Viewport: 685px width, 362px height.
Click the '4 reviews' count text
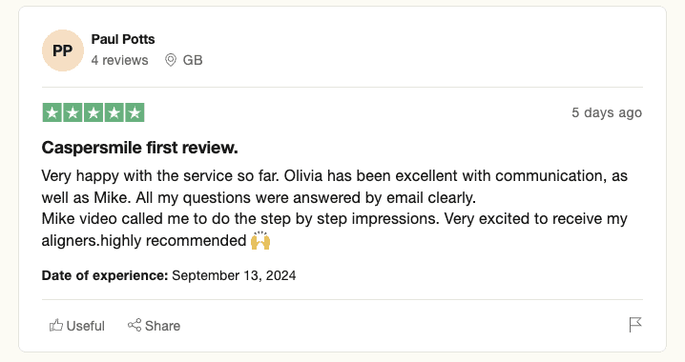pyautogui.click(x=119, y=60)
